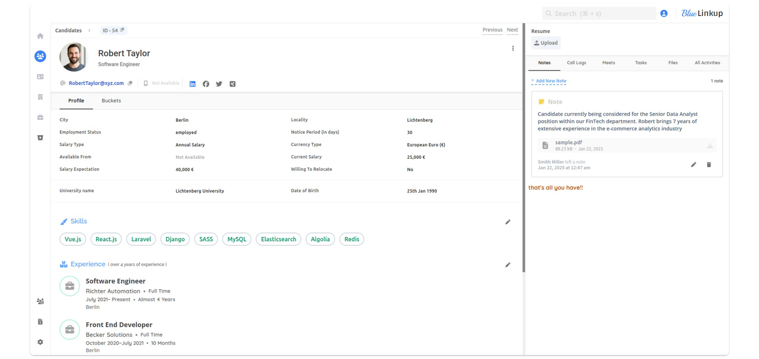Edit Smith Miller's note
This screenshot has width=759, height=359.
(x=693, y=164)
